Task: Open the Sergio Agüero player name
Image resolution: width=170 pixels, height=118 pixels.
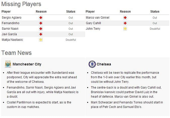Action: (12, 18)
